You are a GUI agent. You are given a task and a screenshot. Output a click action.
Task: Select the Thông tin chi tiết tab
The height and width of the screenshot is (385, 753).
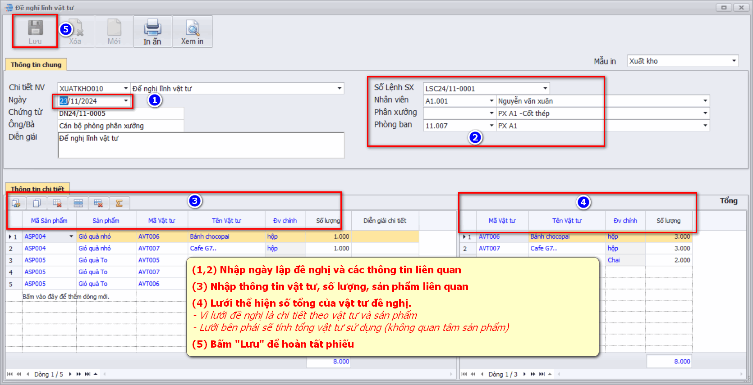click(37, 189)
